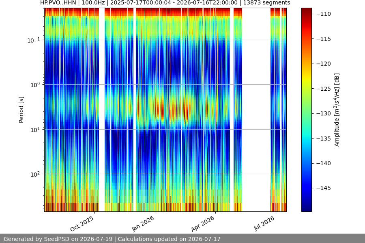The width and height of the screenshot is (365, 243).
Task: Click the colorbar label 'Amplitude [m²/s⁴/Hz] [dB]'
Action: coord(337,110)
